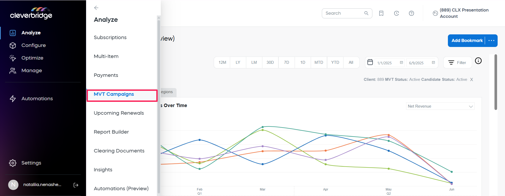Select the YTD time range
The height and width of the screenshot is (196, 505).
click(x=335, y=62)
